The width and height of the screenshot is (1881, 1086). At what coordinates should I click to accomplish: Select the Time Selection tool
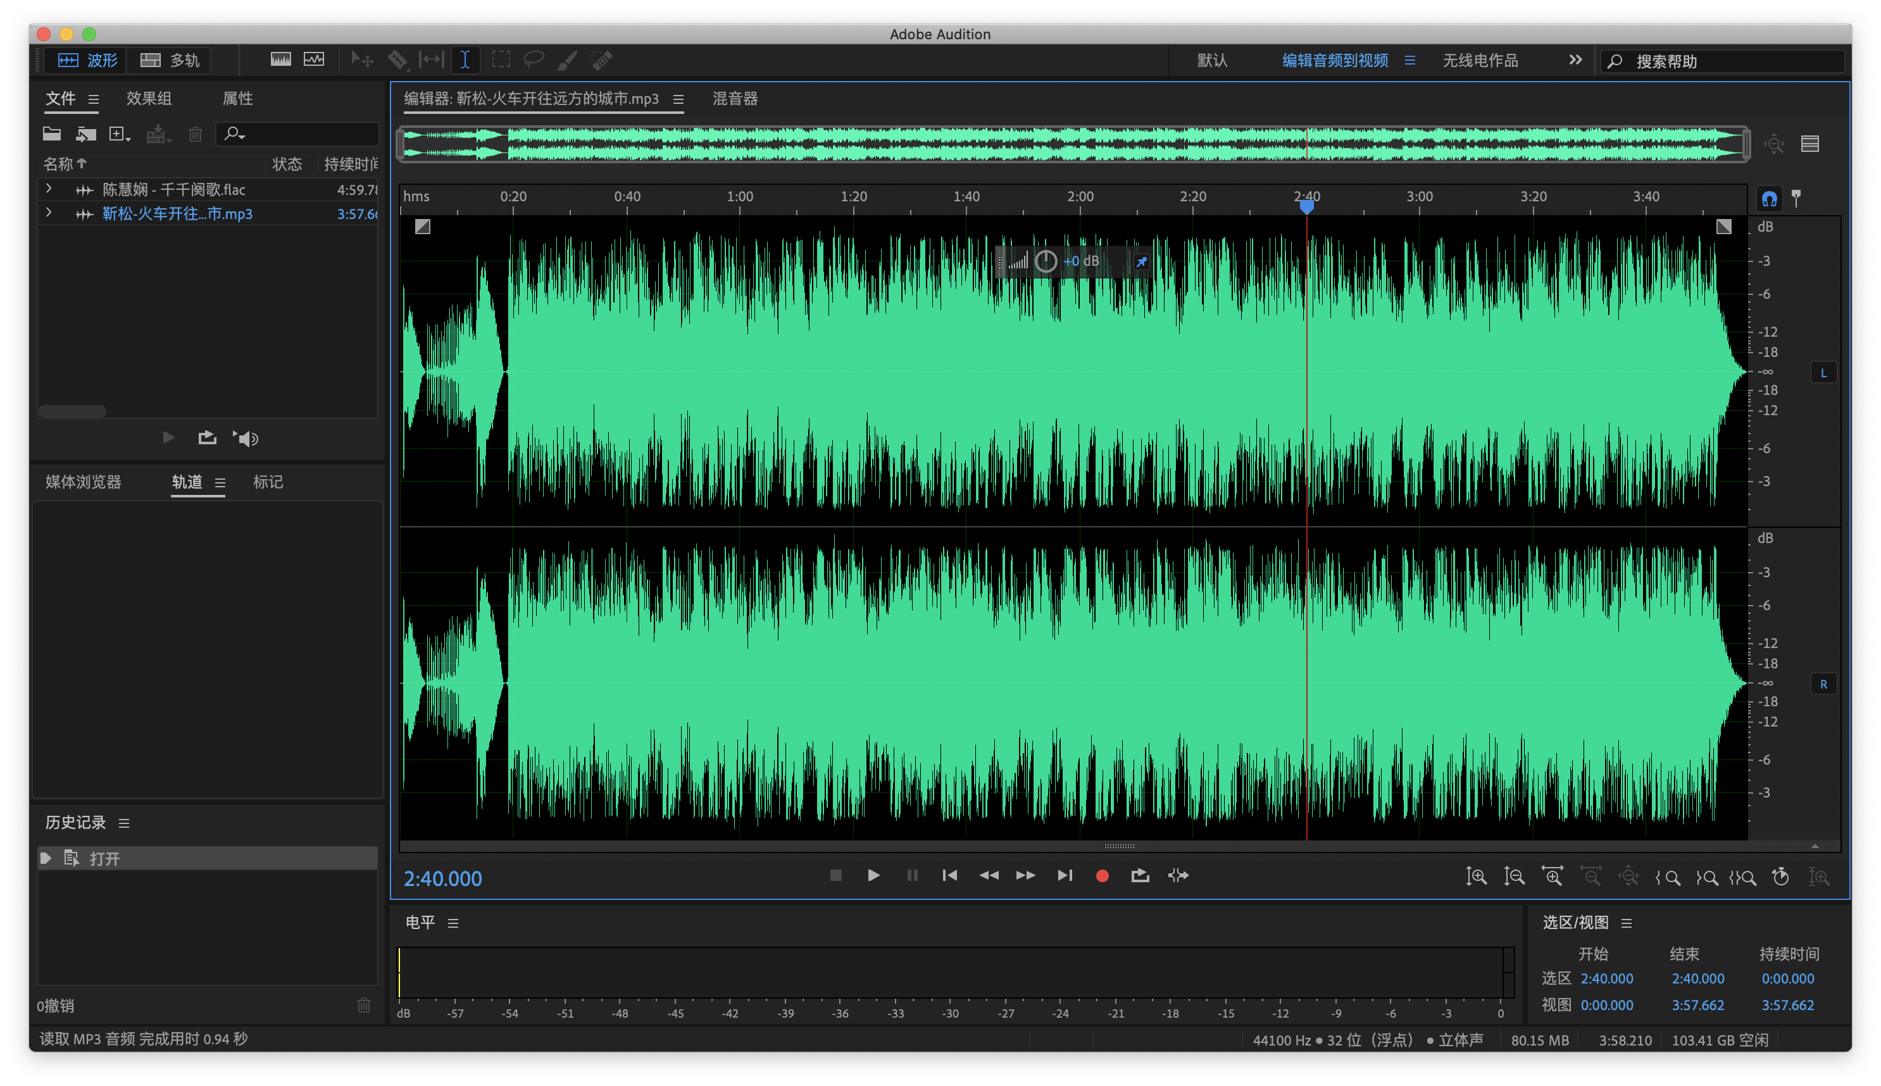pos(465,59)
